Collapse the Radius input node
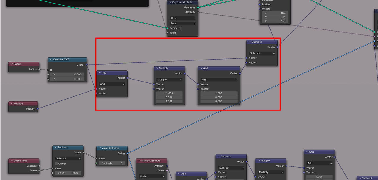This screenshot has height=180, width=378. [11, 64]
